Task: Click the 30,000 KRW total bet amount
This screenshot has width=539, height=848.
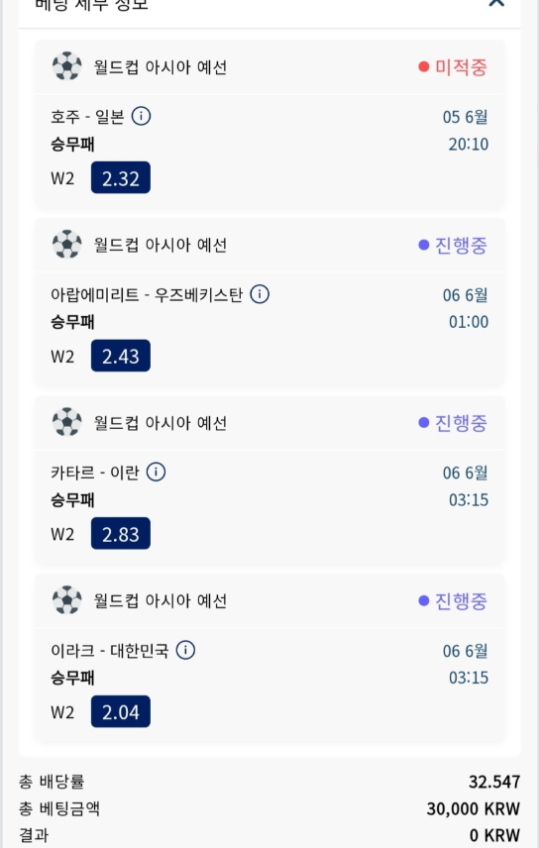Action: [473, 808]
